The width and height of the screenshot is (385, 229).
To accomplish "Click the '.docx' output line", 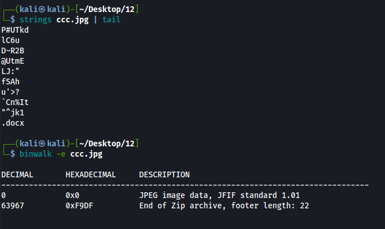I will tap(13, 123).
